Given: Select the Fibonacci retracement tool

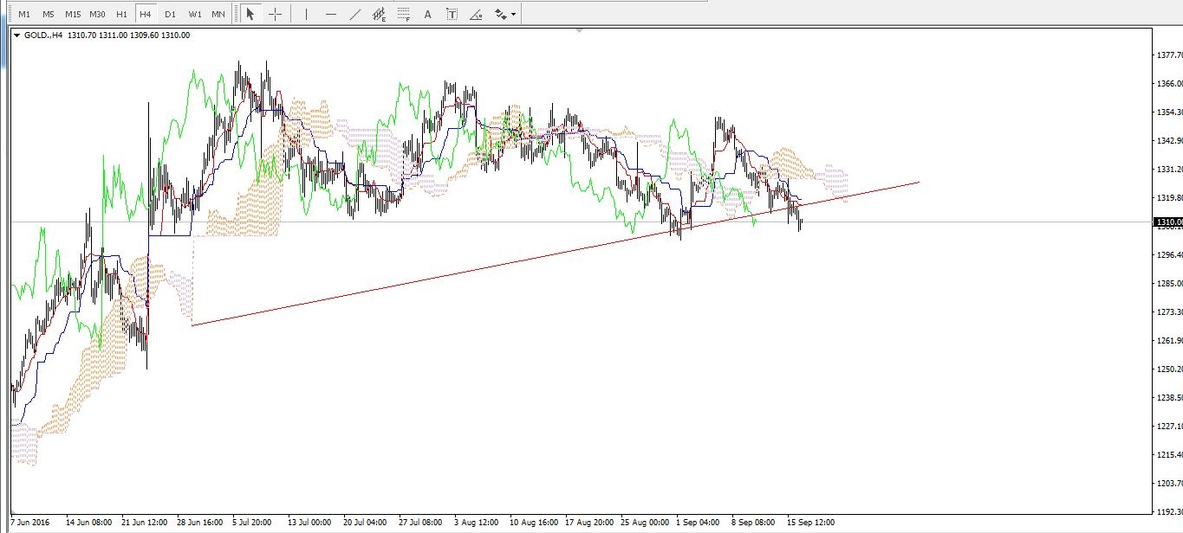Looking at the screenshot, I should tap(403, 14).
